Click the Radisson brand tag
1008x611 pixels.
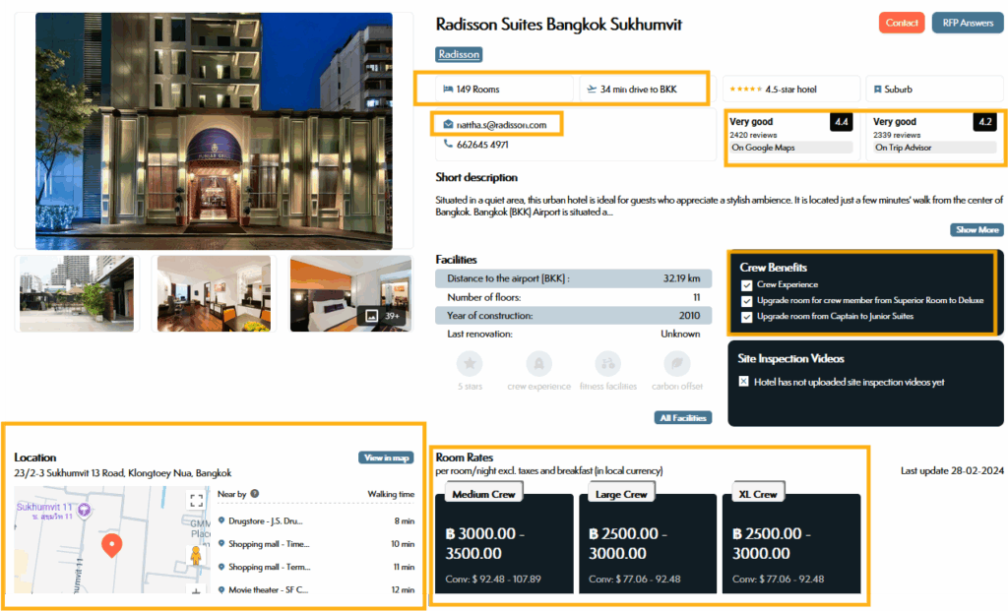tap(459, 55)
